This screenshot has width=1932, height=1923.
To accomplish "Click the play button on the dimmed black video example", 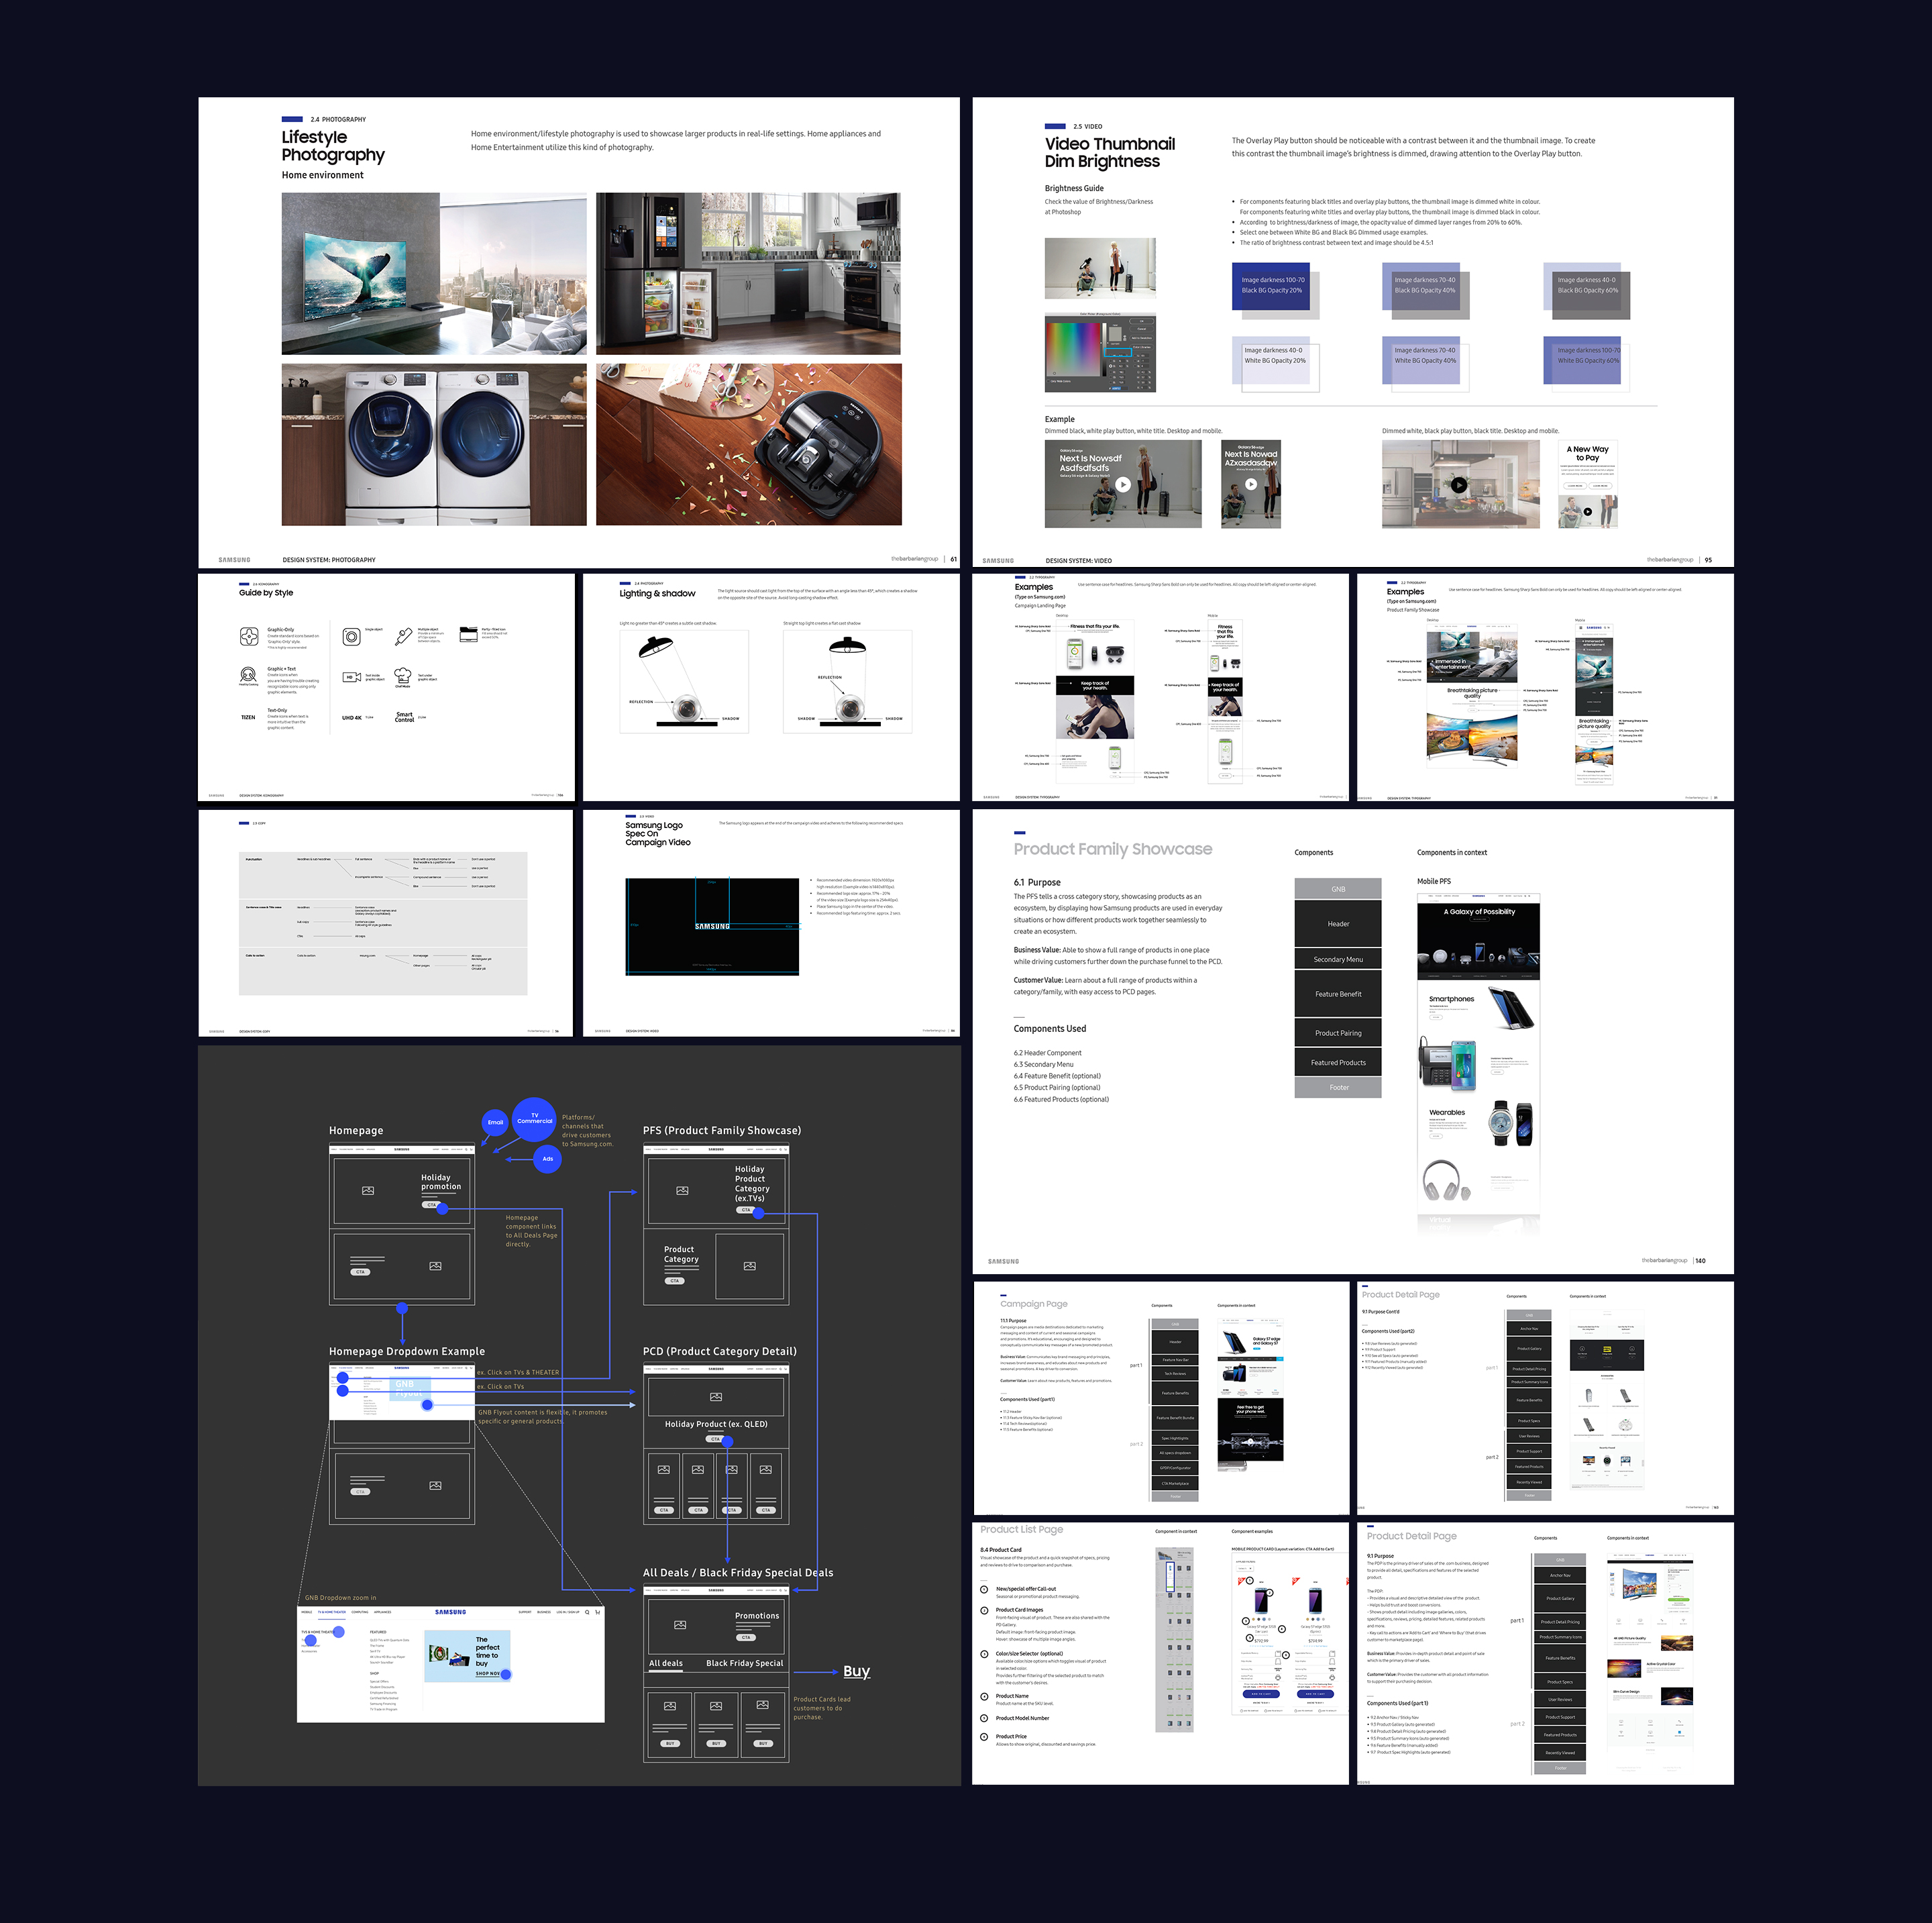I will coord(1123,484).
